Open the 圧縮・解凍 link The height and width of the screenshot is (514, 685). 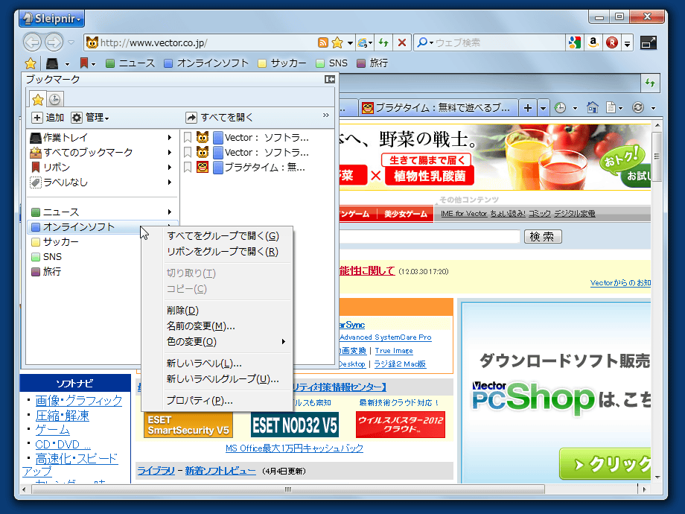point(62,415)
